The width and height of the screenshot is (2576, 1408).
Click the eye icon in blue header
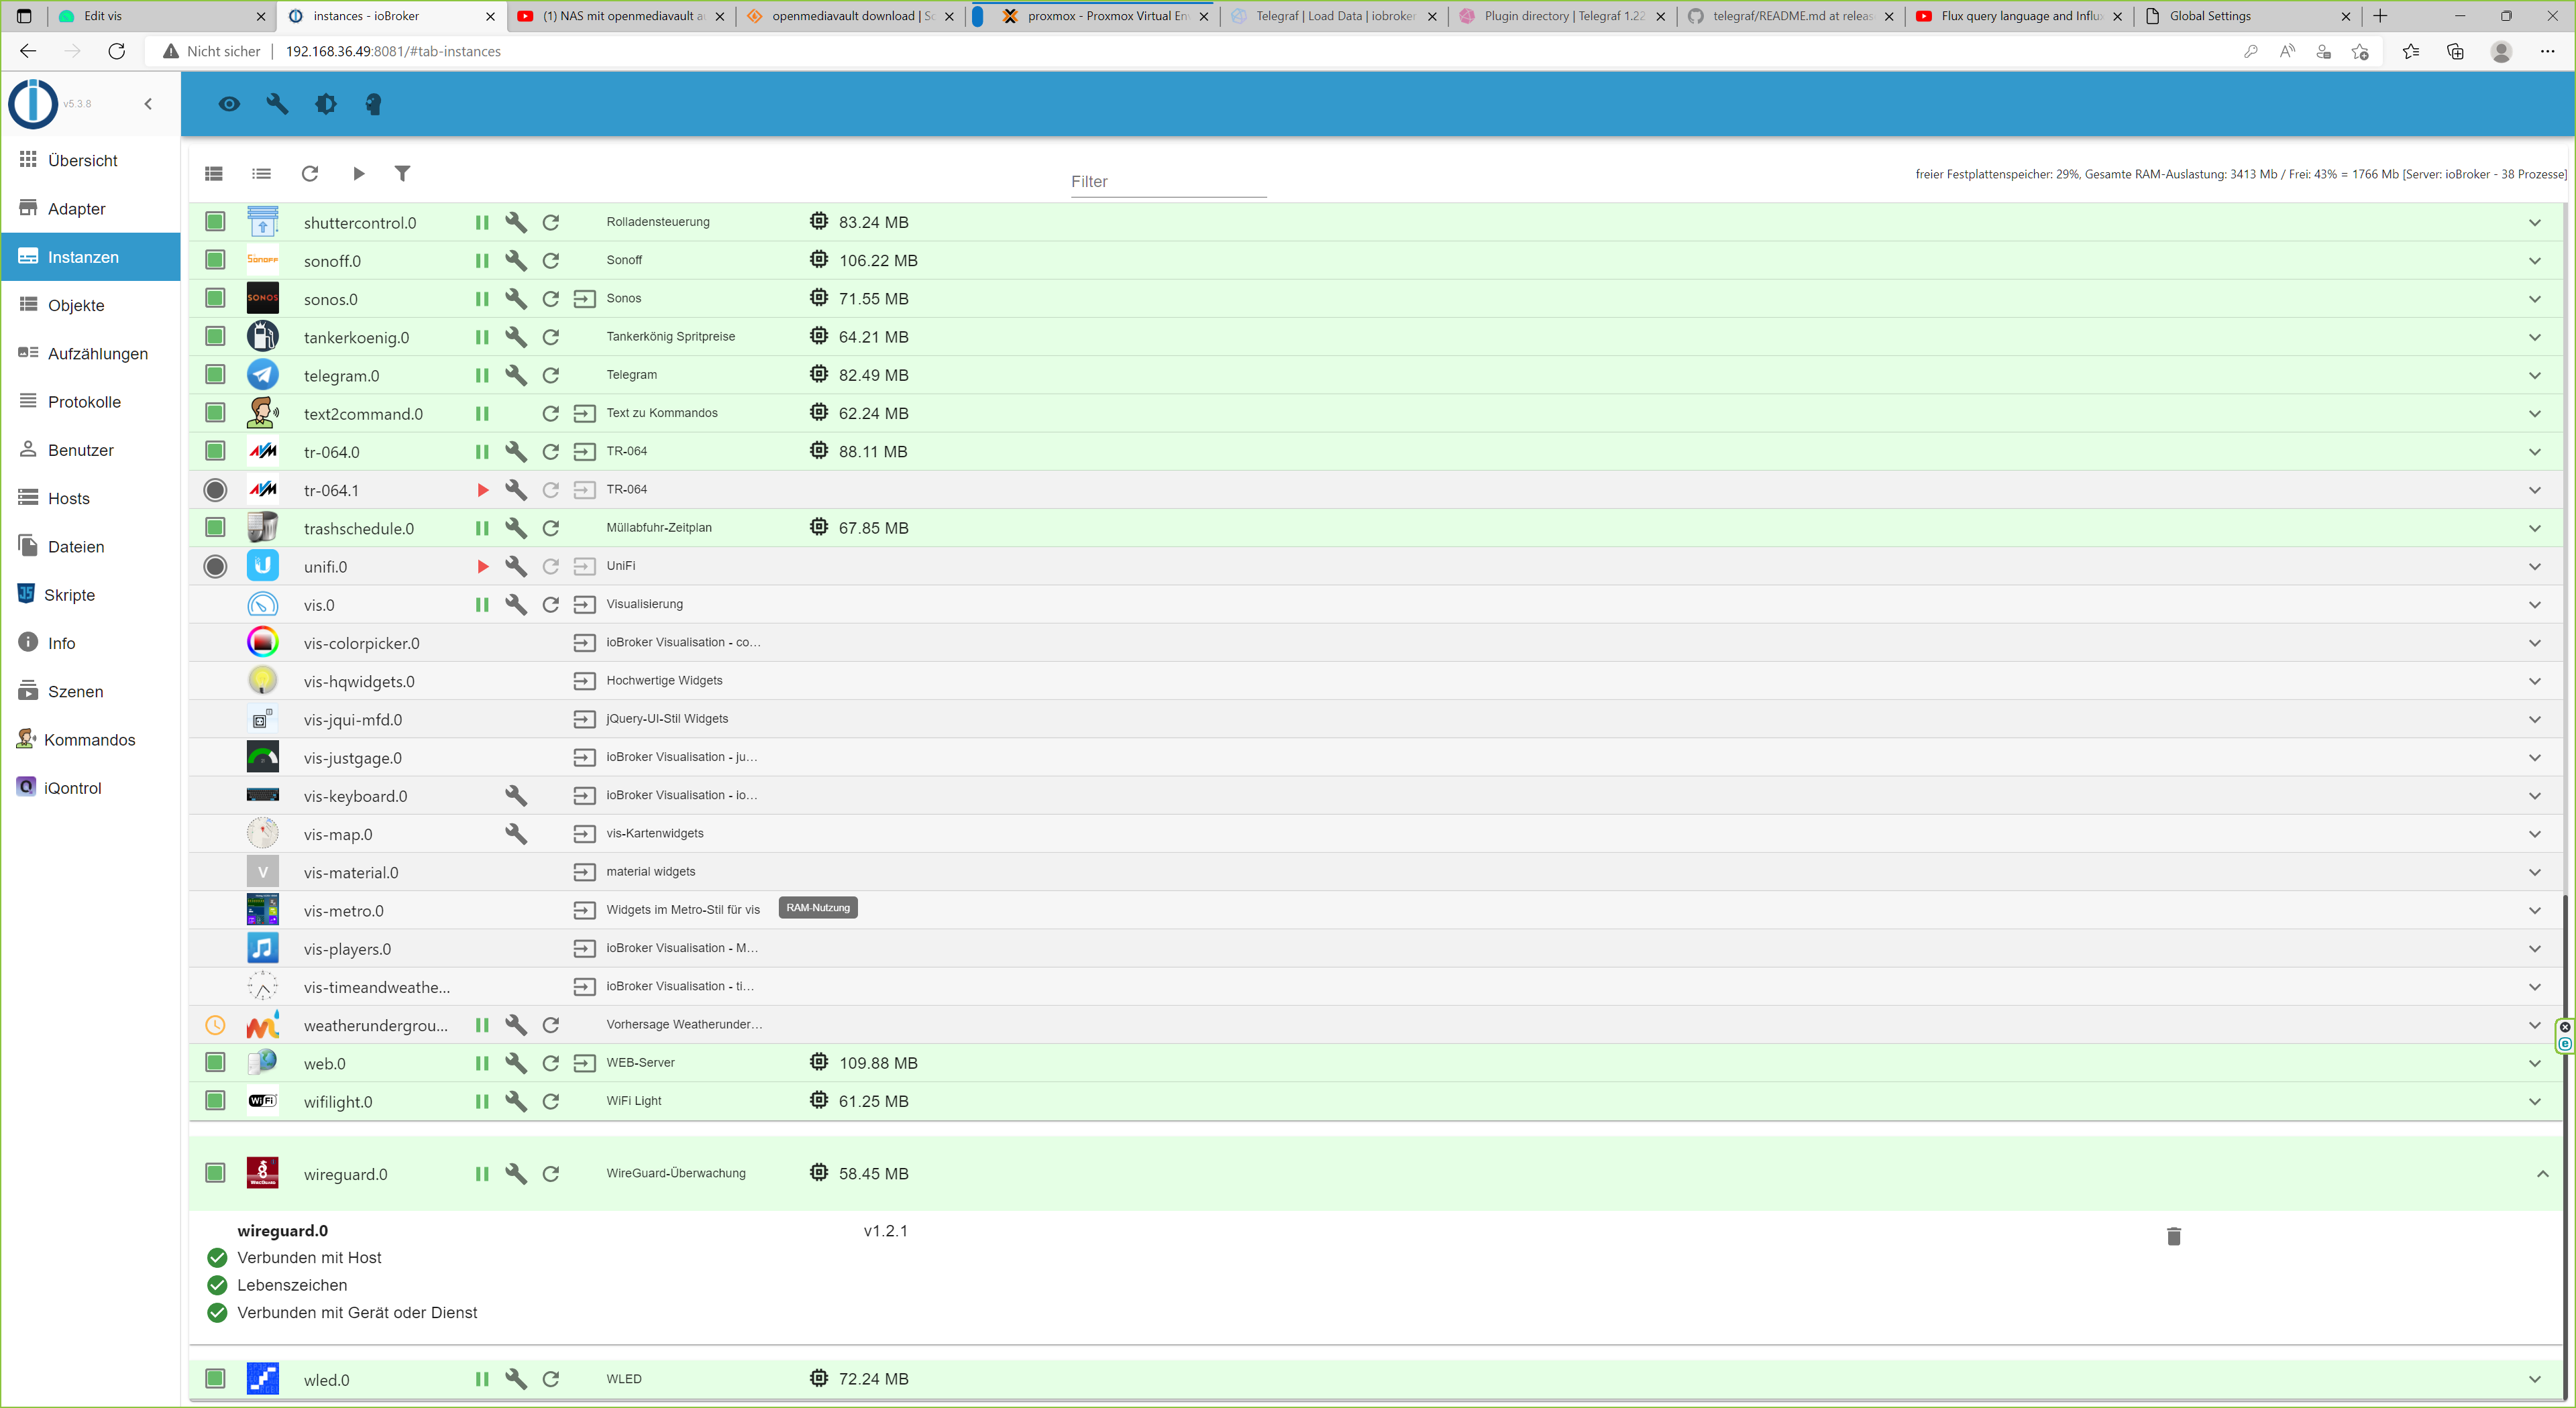point(229,104)
